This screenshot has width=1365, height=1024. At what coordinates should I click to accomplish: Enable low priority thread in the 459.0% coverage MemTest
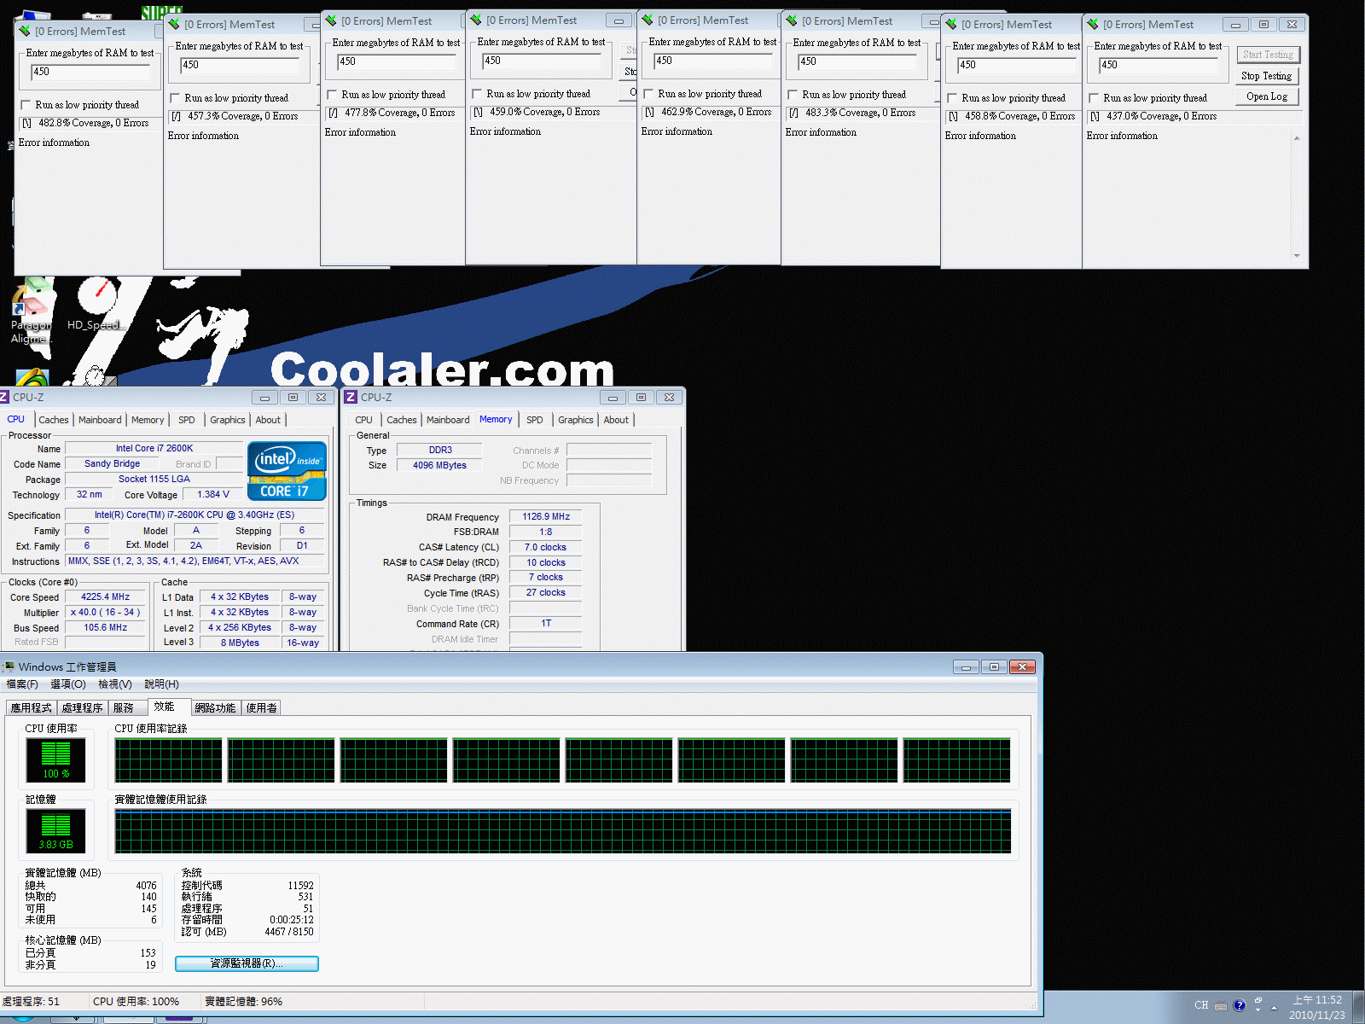477,94
